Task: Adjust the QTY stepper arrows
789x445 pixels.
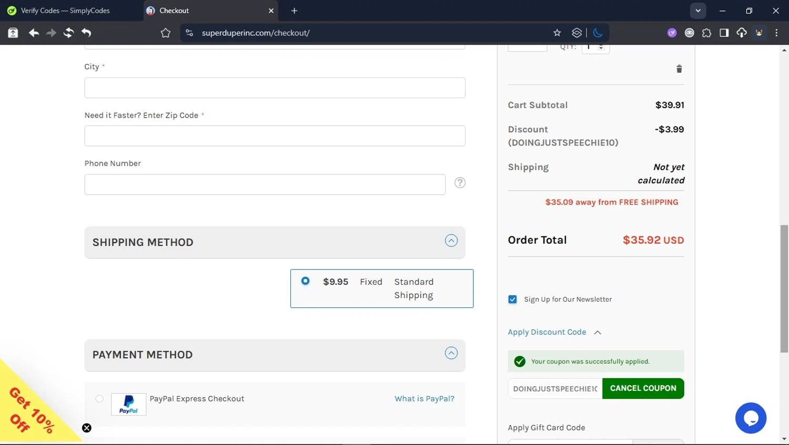Action: tap(601, 47)
